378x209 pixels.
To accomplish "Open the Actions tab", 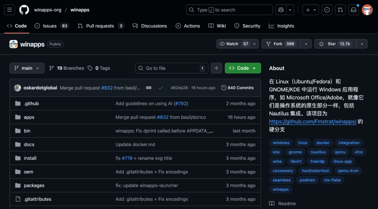I will [x=188, y=26].
